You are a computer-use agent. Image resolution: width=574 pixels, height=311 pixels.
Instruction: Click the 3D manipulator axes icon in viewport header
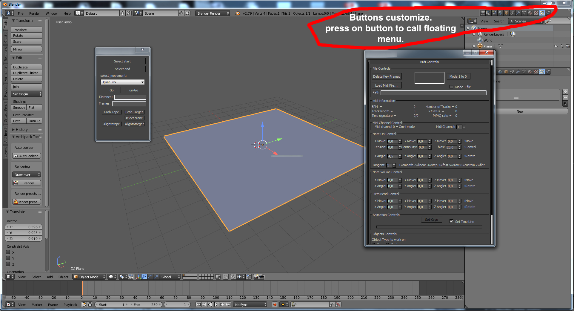pyautogui.click(x=138, y=277)
